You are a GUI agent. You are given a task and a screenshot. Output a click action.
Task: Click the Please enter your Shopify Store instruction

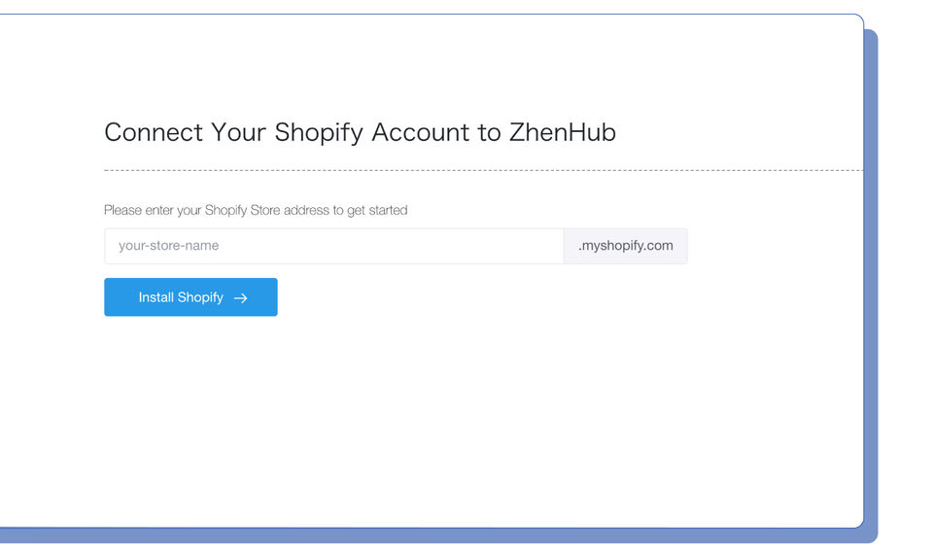(256, 210)
